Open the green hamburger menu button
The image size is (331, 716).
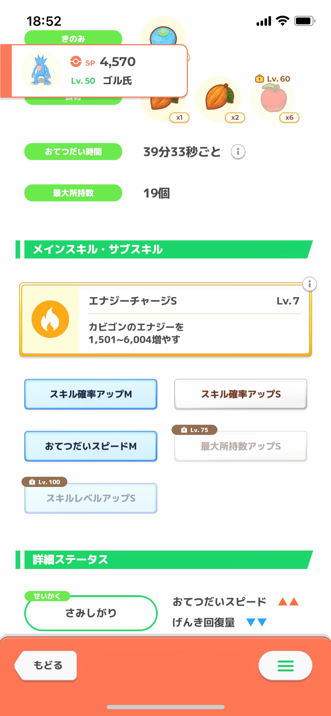coord(285,666)
